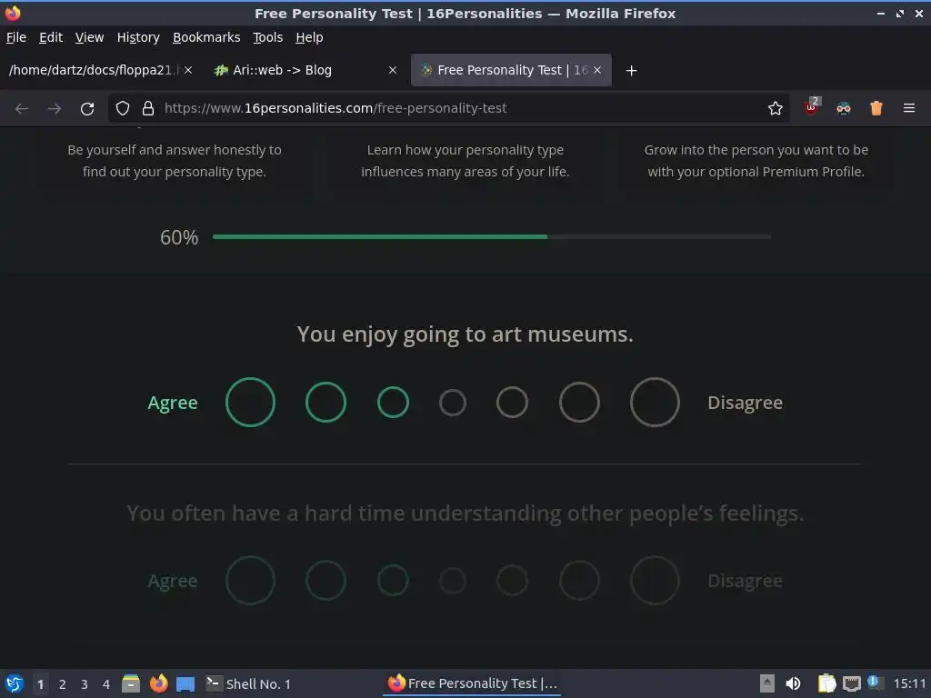Viewport: 931px width, 698px height.
Task: Open the network monitor tray icon
Action: click(x=851, y=683)
